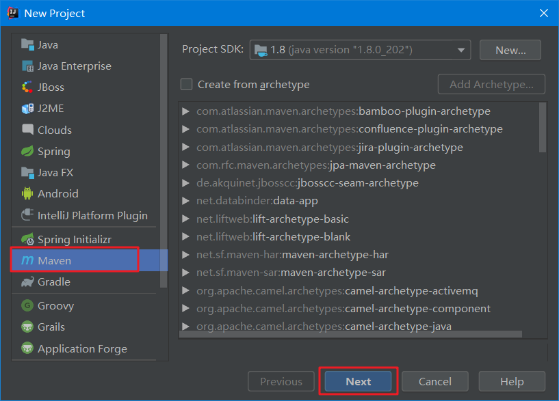The width and height of the screenshot is (559, 401).
Task: Select the lift-archetype-blank row text
Action: coord(274,236)
